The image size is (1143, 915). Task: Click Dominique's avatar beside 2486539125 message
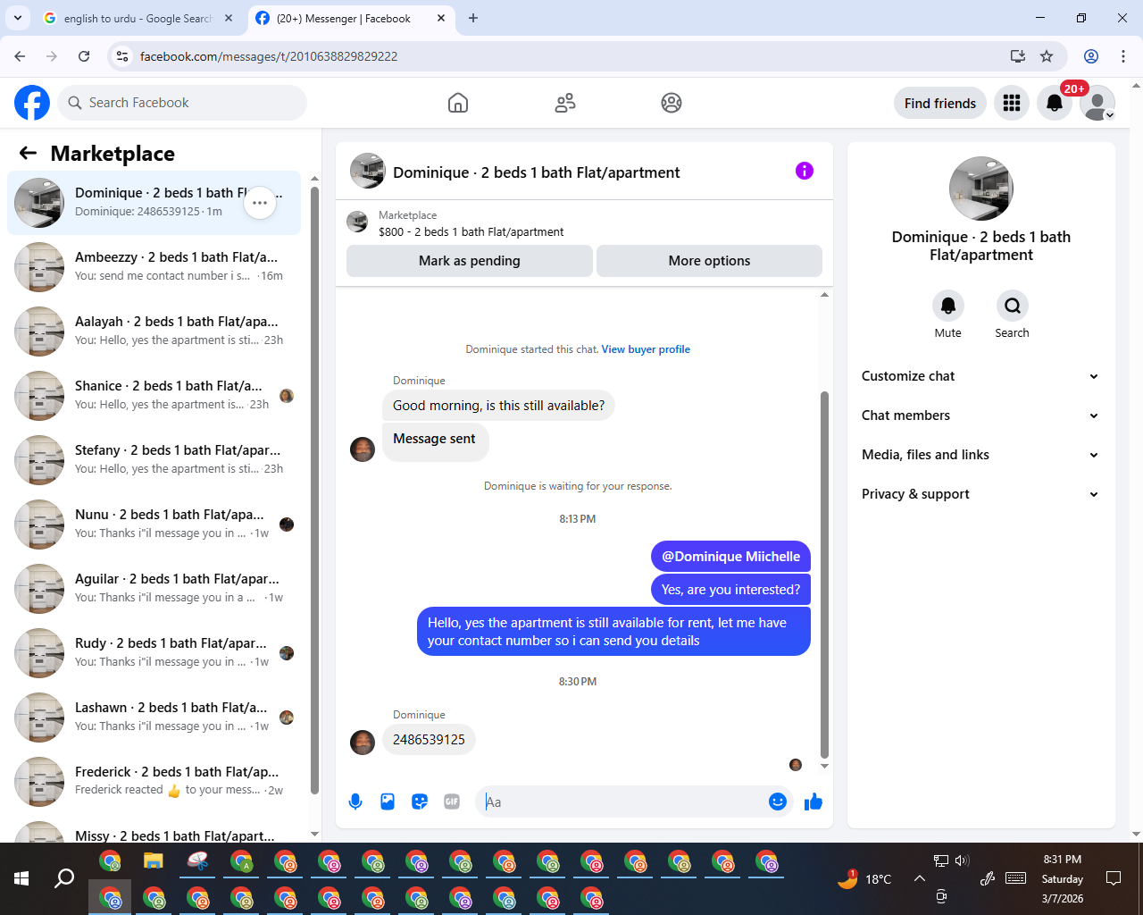tap(363, 742)
